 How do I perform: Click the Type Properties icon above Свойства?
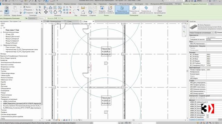tap(7, 8)
